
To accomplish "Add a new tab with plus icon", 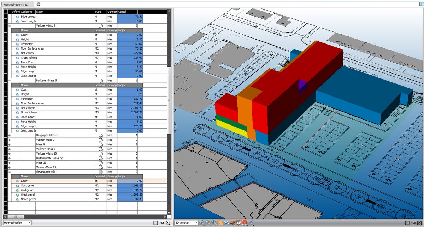I will 38,4.
